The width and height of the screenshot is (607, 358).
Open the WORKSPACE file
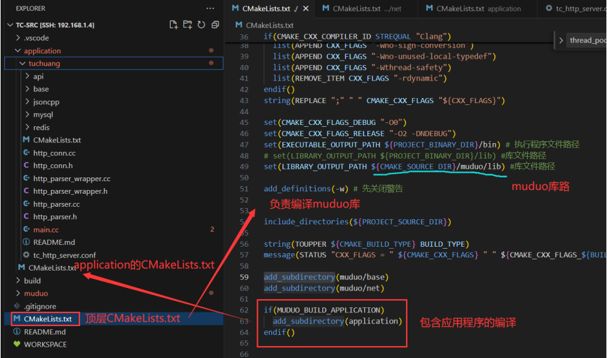pos(45,344)
